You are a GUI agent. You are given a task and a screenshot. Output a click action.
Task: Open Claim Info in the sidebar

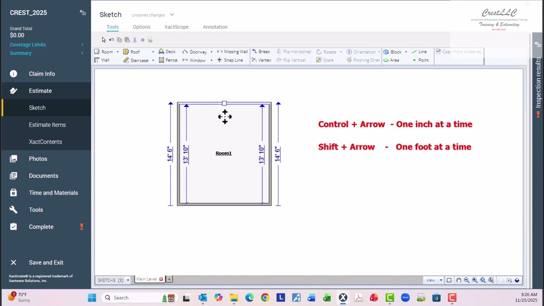click(46, 74)
